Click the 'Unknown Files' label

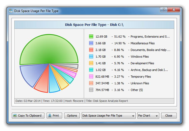tap(140, 83)
